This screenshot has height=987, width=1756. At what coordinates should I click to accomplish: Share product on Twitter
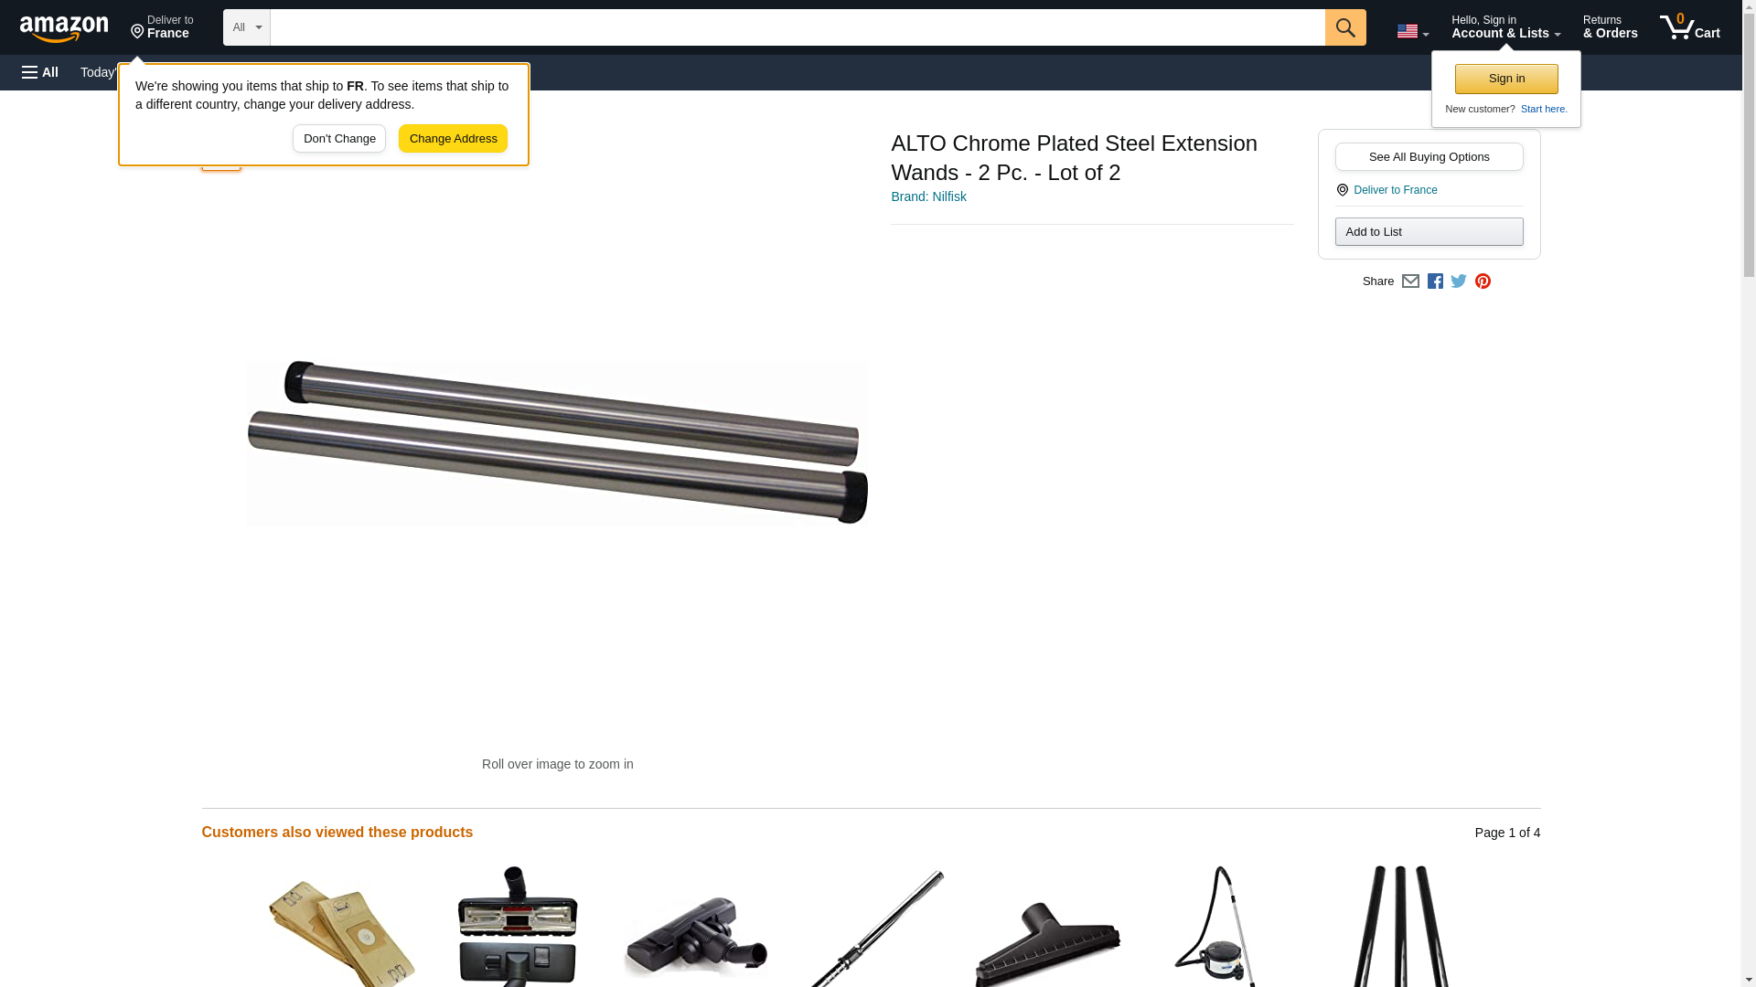point(1459,281)
